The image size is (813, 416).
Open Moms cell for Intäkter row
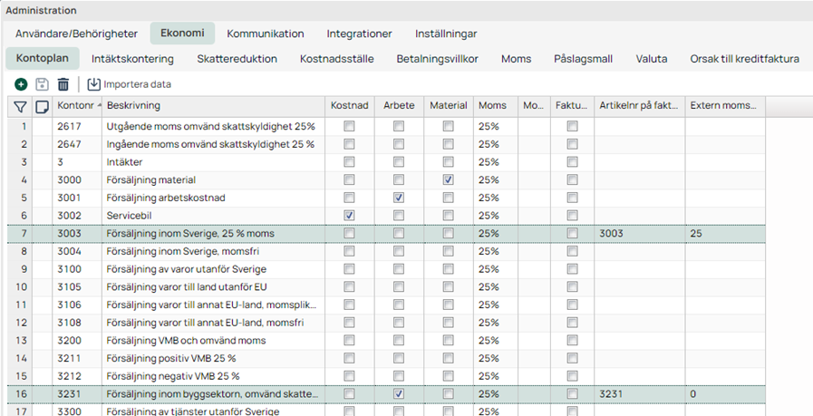pos(495,162)
